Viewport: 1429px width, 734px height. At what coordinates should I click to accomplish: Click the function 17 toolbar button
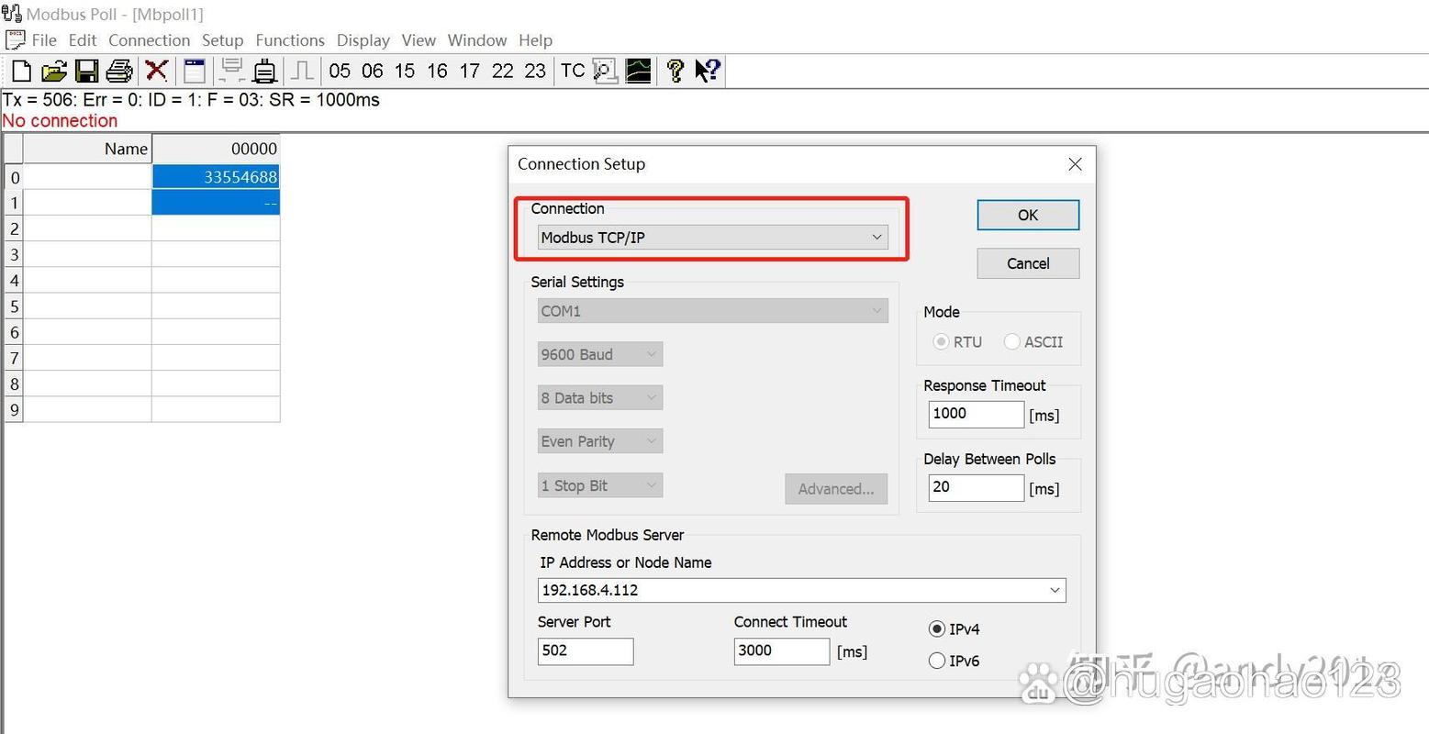pos(470,71)
